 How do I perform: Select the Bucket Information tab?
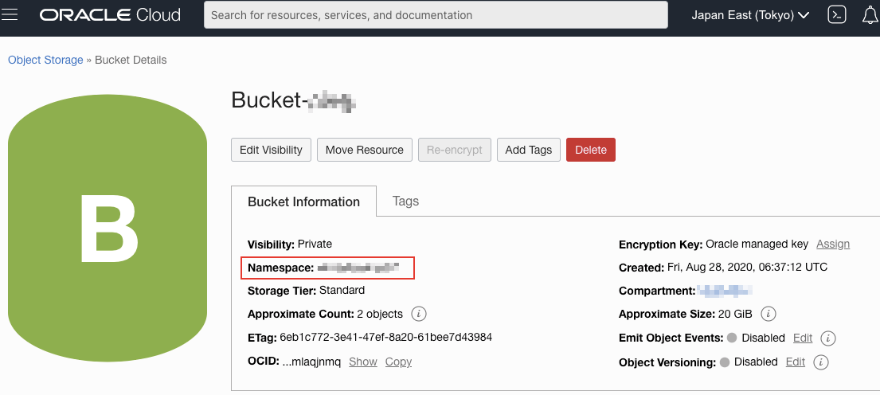(303, 201)
